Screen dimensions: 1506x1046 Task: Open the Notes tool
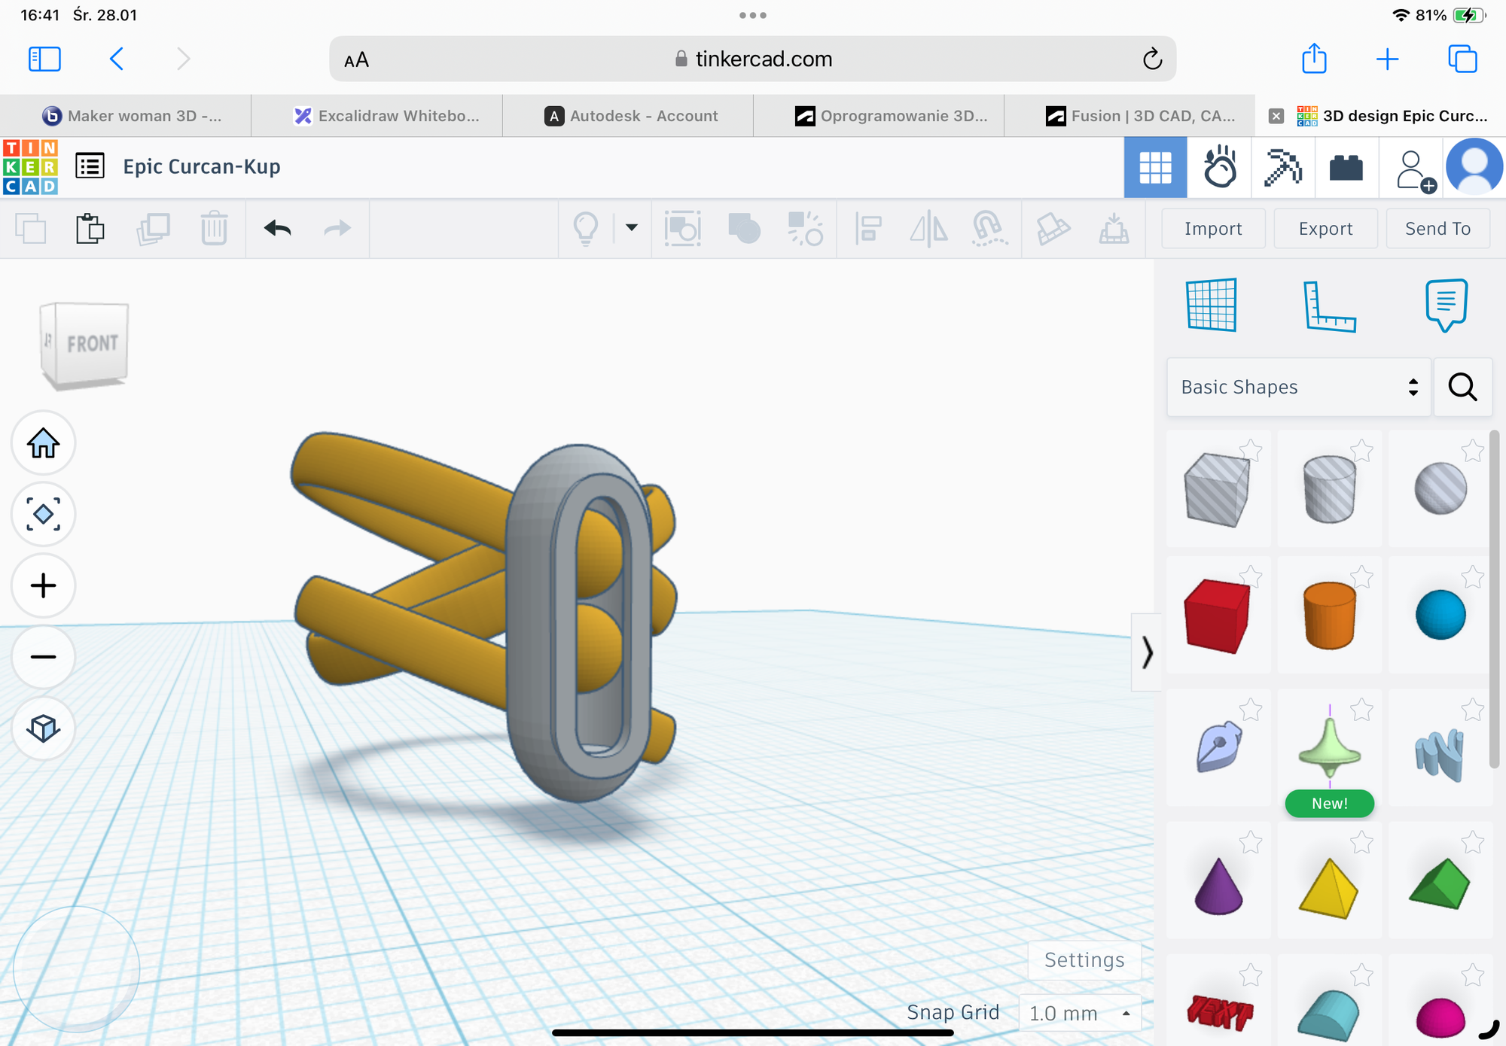(1446, 305)
